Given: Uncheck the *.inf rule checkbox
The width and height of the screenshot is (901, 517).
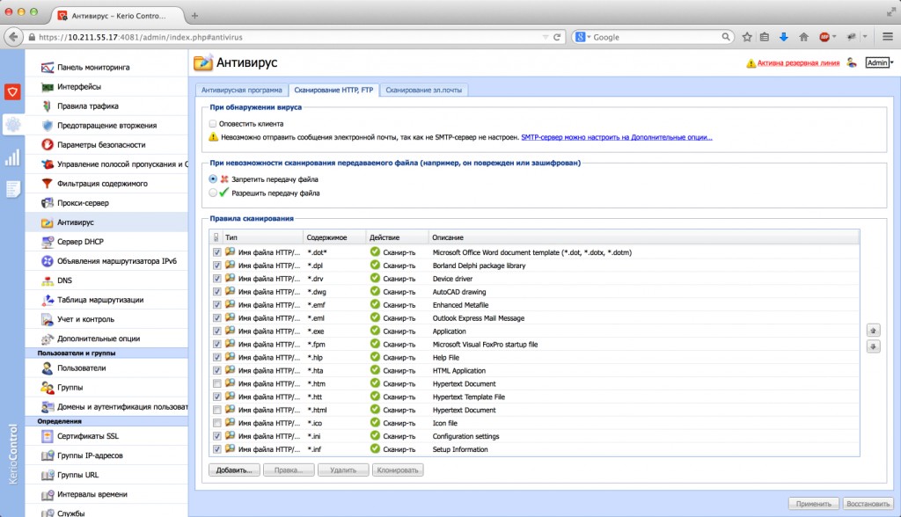Looking at the screenshot, I should 216,450.
